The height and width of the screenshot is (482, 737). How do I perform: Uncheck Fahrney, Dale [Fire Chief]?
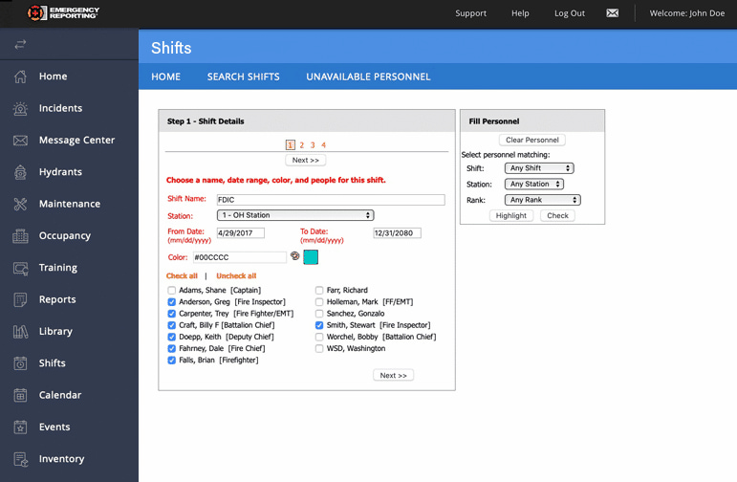click(171, 348)
